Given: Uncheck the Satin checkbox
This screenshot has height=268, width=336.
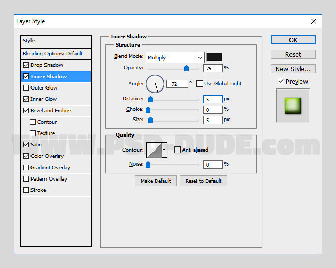Looking at the screenshot, I should coord(26,144).
